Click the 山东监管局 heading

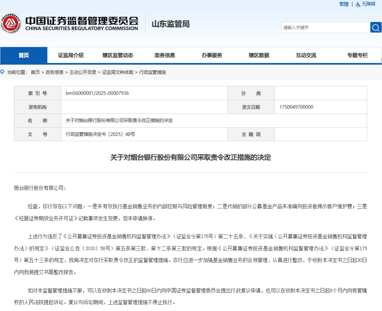170,24
